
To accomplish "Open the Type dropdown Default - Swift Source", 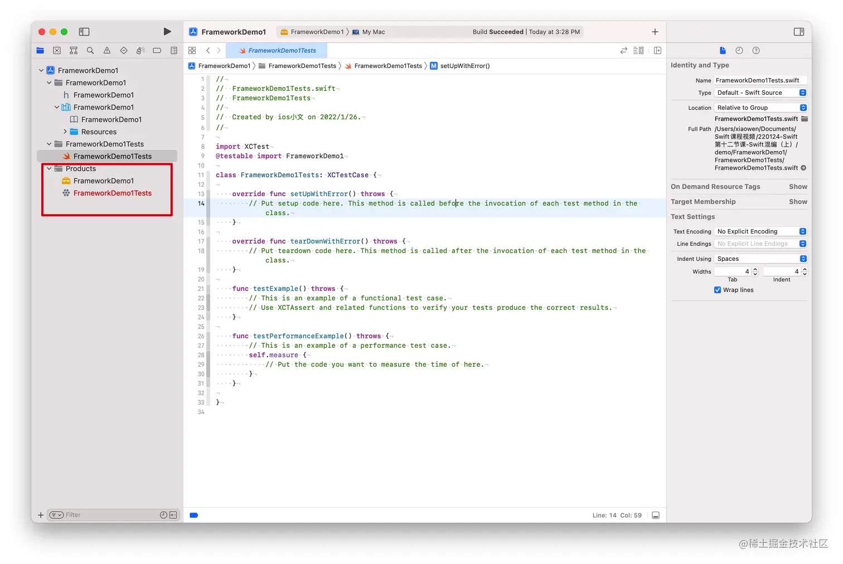I will [x=760, y=93].
